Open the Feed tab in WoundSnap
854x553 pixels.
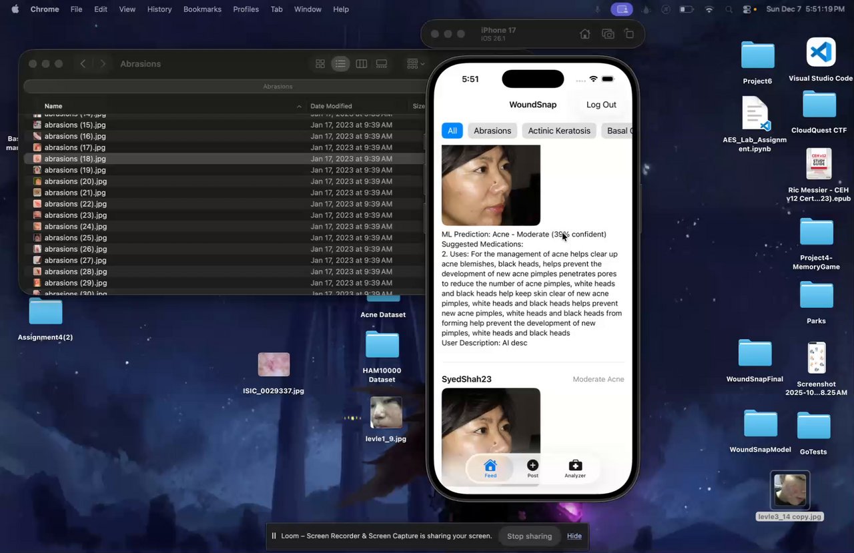click(490, 468)
